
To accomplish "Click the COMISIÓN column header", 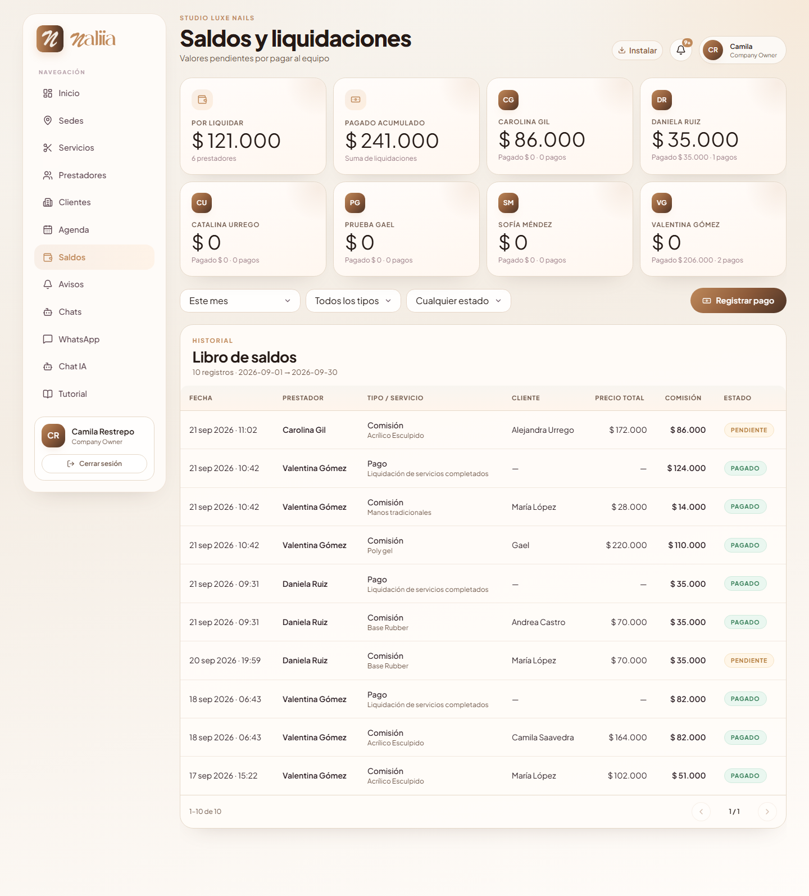I will click(x=683, y=398).
